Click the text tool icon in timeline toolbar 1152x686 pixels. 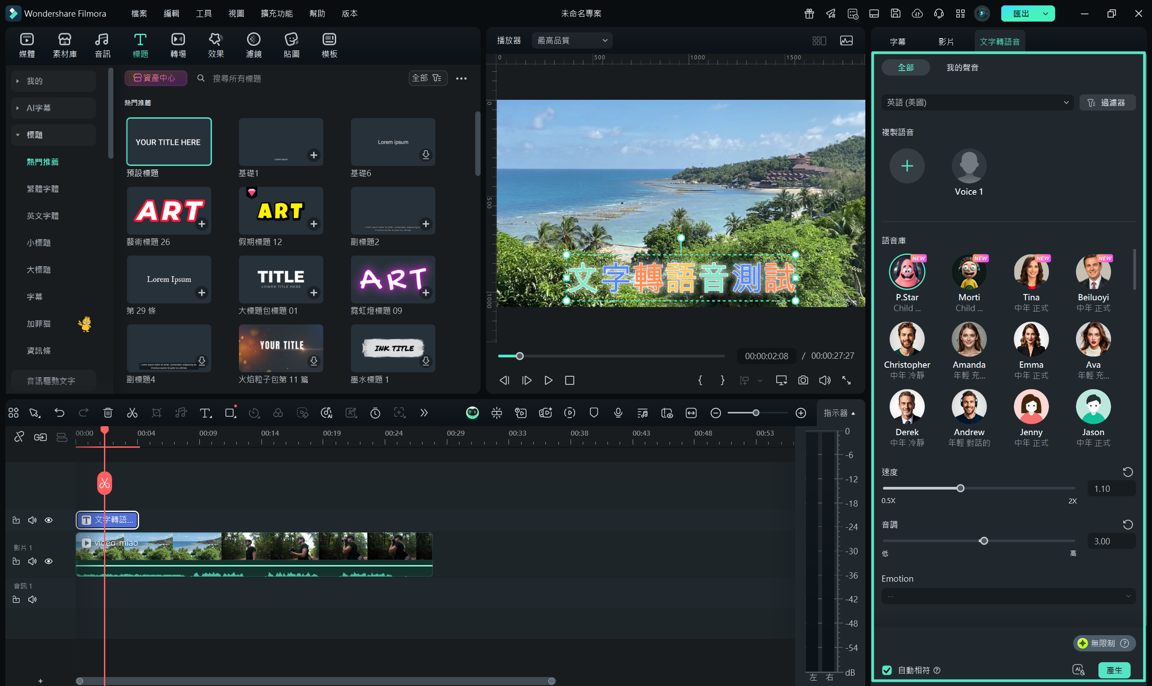205,413
